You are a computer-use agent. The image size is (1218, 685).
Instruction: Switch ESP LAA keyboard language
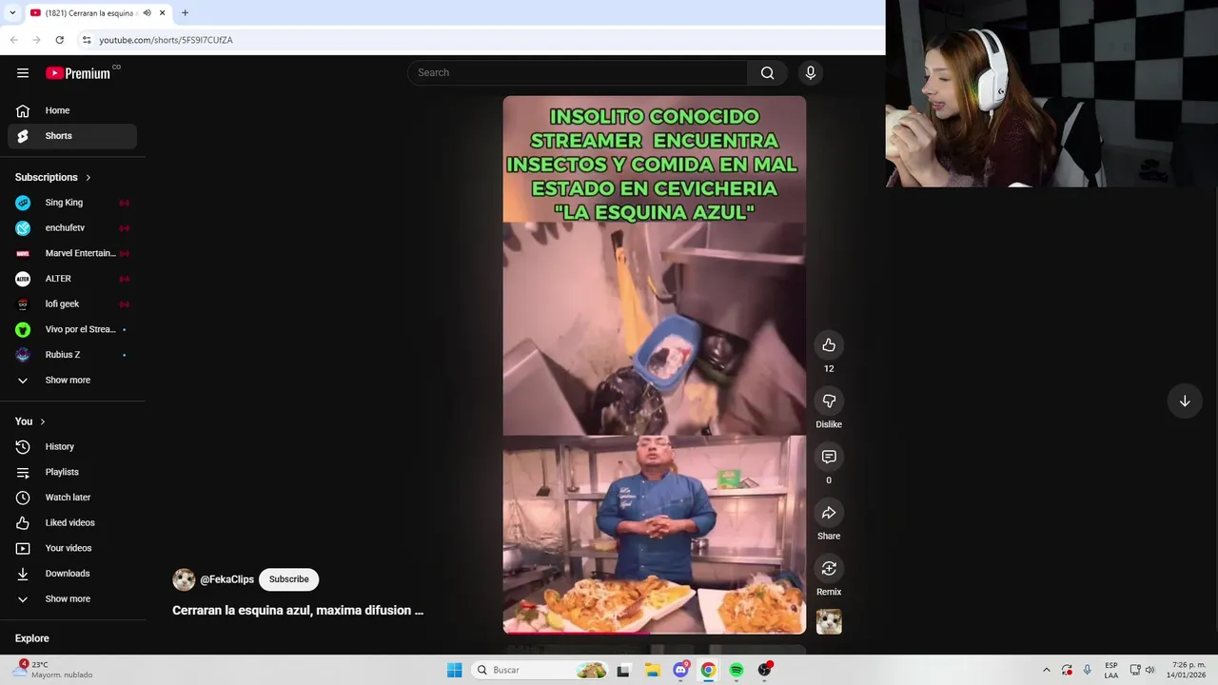[x=1111, y=670]
